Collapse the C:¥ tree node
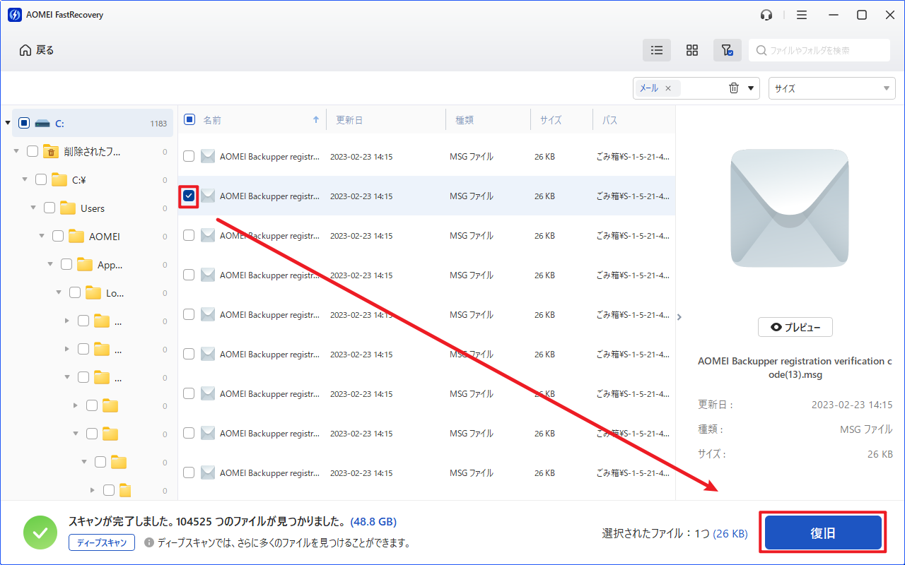This screenshot has width=905, height=565. pos(25,179)
